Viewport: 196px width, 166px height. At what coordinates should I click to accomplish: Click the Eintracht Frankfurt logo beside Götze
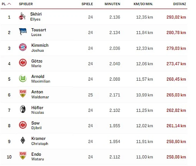(x=23, y=63)
